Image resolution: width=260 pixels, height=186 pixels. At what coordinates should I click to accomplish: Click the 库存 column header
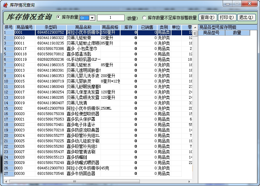tap(128, 27)
